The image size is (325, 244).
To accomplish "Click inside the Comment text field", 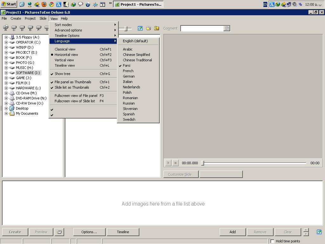I will 202,28.
